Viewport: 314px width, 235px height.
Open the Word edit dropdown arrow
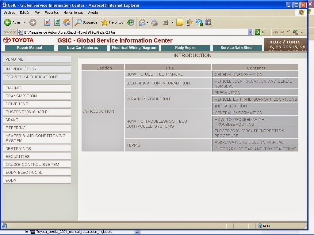[172, 22]
